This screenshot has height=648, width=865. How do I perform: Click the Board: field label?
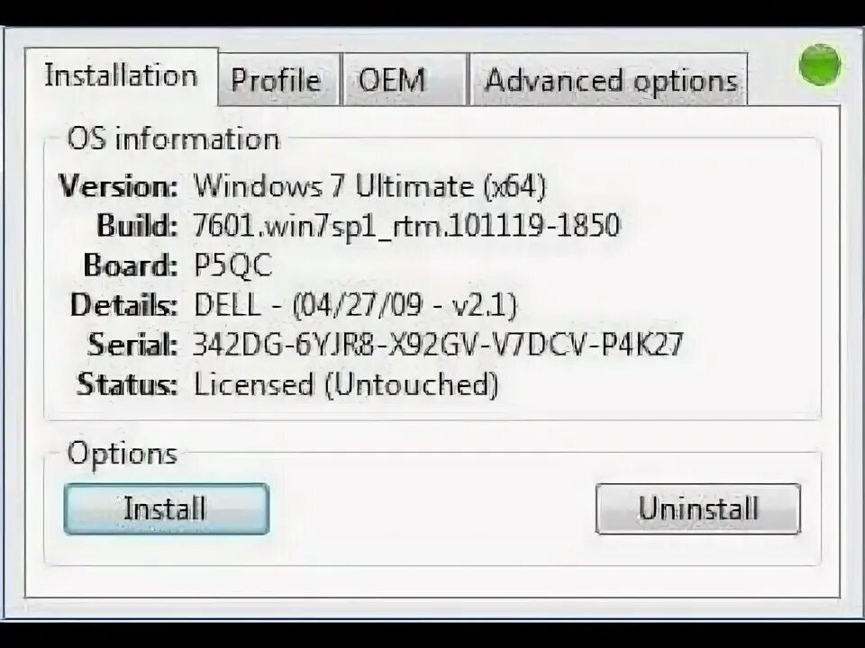pyautogui.click(x=131, y=265)
